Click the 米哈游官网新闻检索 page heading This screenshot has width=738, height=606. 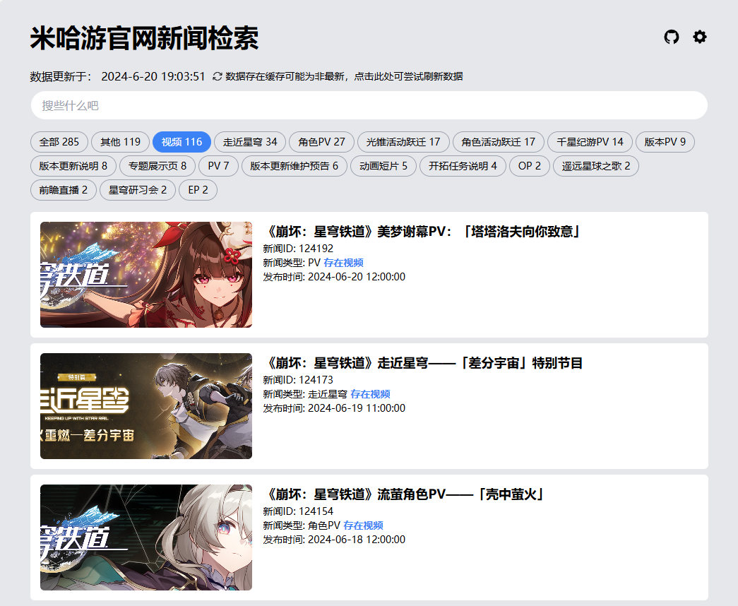coord(145,38)
